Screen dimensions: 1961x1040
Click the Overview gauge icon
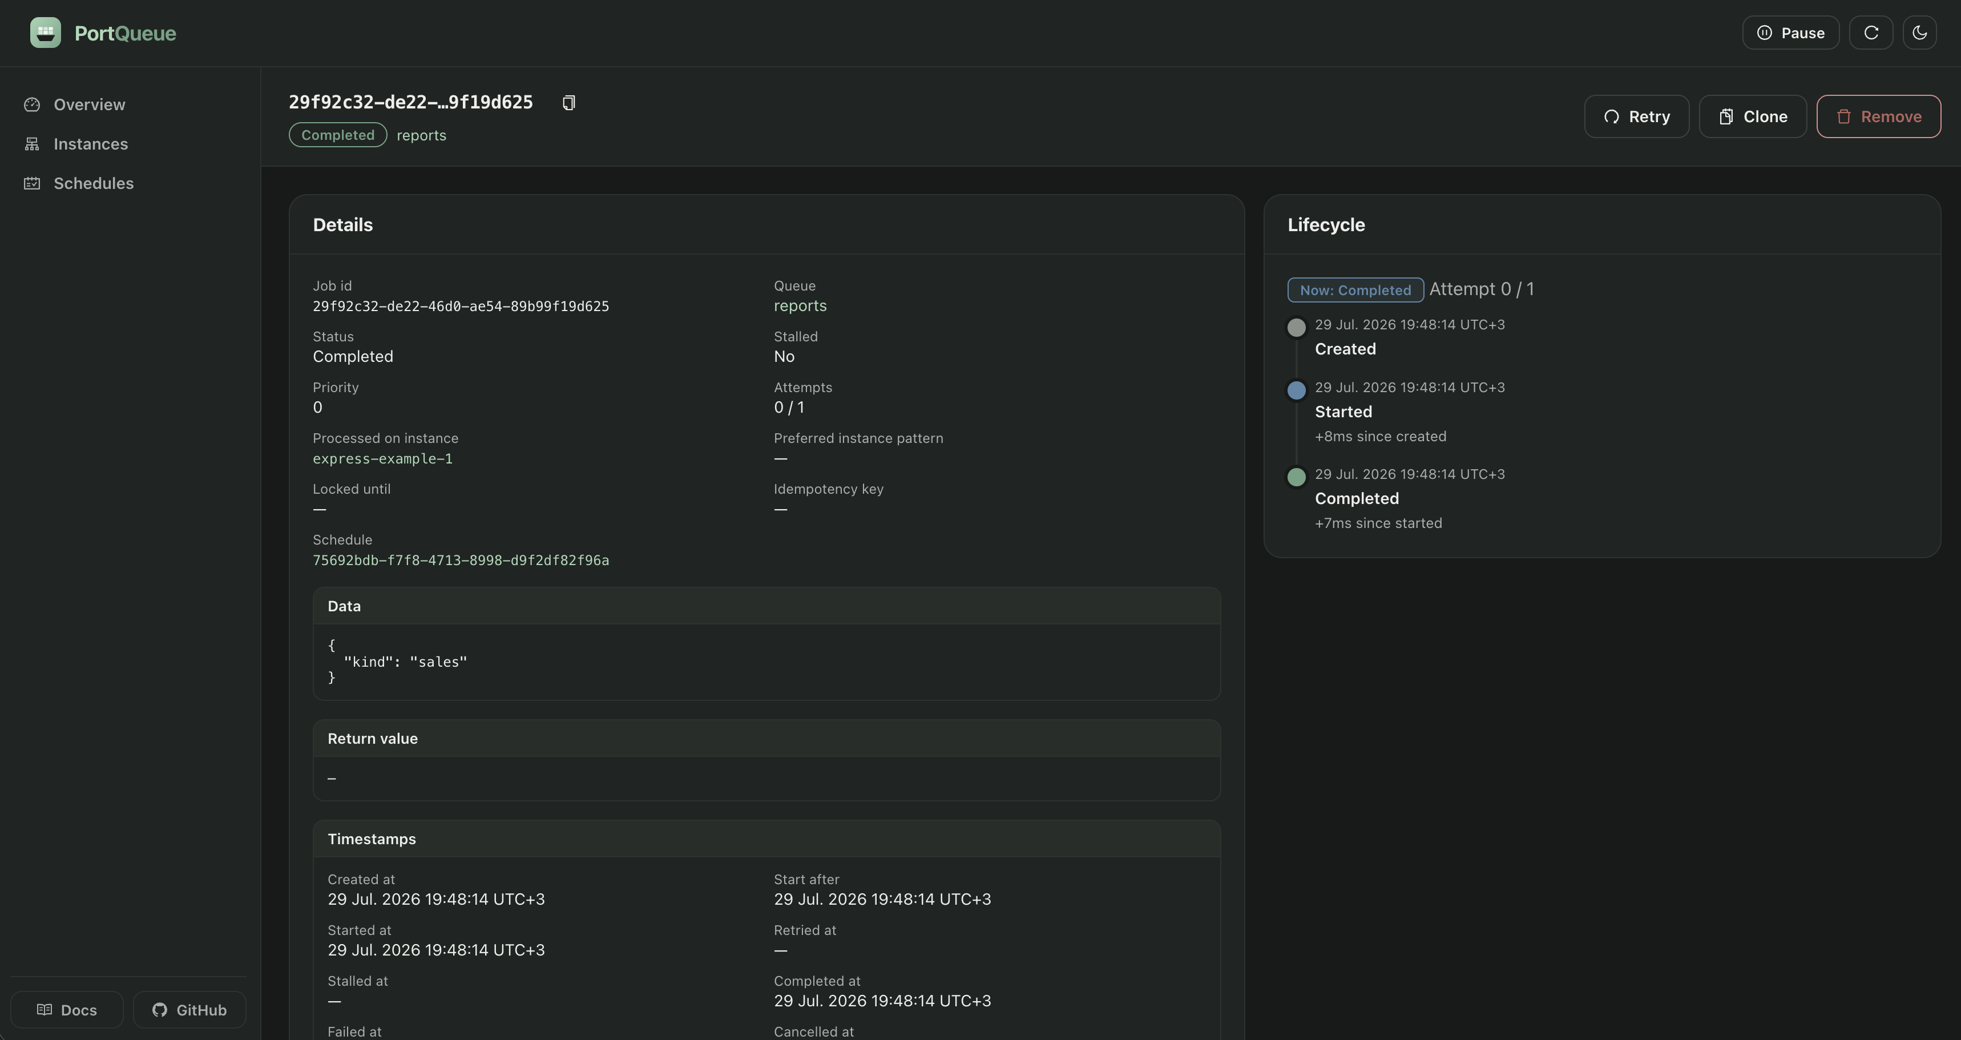[32, 104]
